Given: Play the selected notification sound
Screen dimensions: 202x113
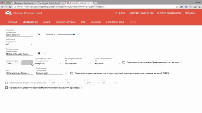Looking at the screenshot, I should pyautogui.click(x=39, y=34).
